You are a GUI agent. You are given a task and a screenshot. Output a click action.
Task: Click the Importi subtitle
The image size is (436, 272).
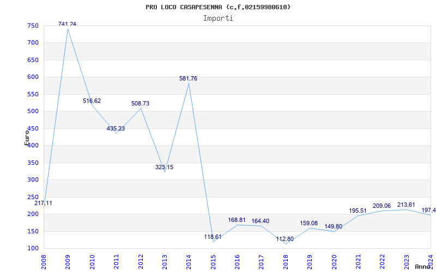point(218,18)
